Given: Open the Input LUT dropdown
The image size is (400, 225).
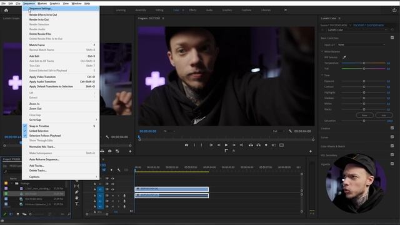Looking at the screenshot, I should coord(361,44).
